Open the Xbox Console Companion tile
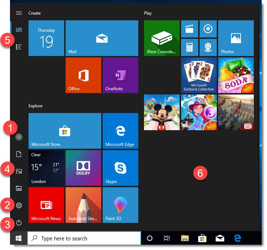Screen dimensions: 267x250 162,38
